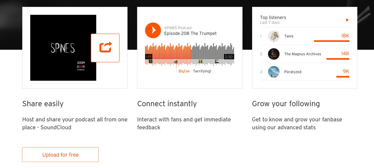Click the small play arrow beside Top listeners
This screenshot has width=374, height=168.
coord(347,20)
